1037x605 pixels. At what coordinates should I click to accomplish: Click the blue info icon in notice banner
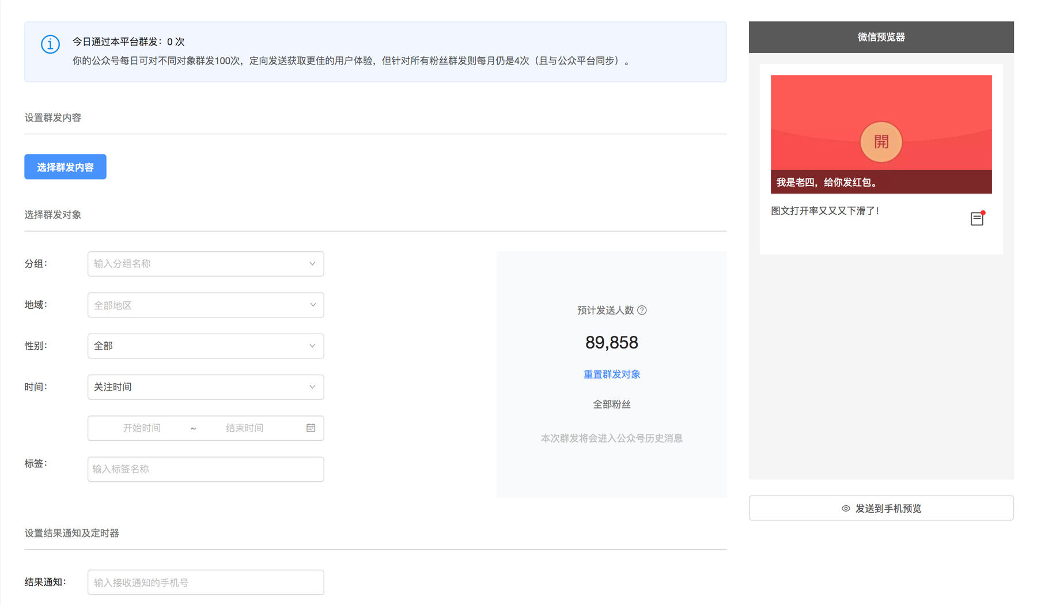(50, 44)
